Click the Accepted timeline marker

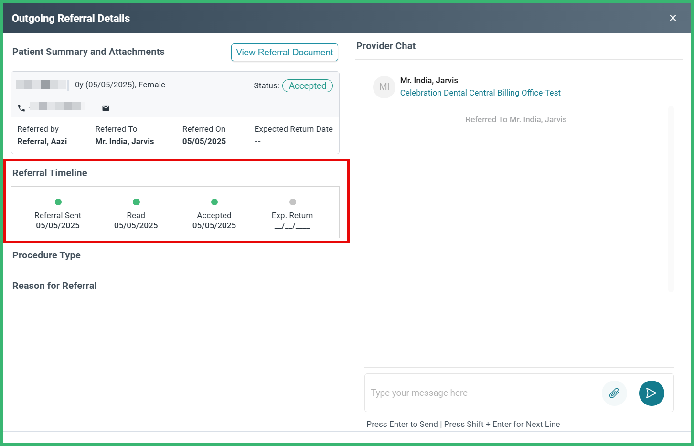tap(214, 202)
